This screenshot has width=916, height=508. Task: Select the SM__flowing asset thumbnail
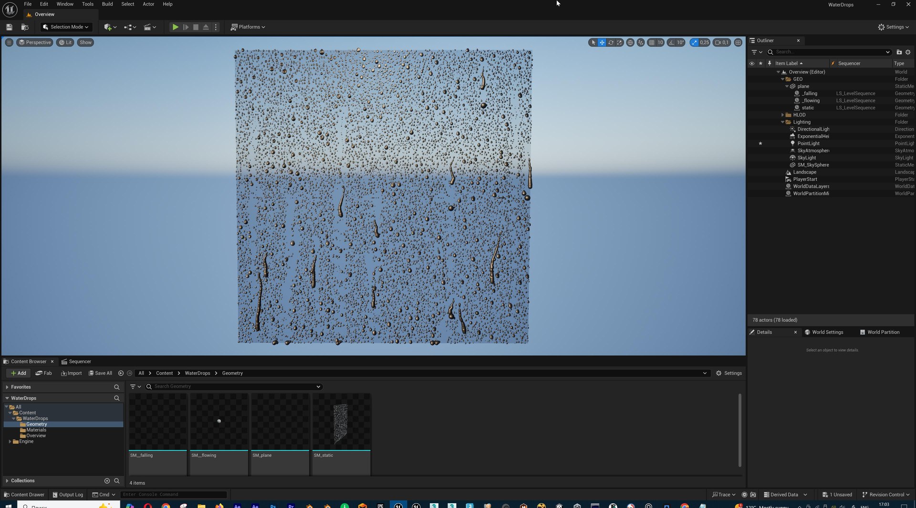tap(219, 421)
